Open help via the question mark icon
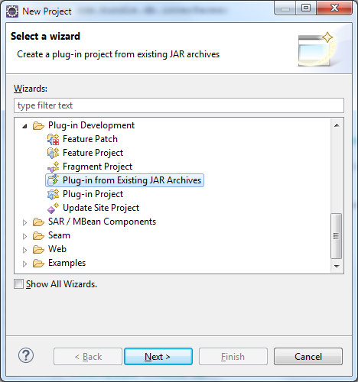Viewport: 358px width, 382px height. click(x=26, y=355)
